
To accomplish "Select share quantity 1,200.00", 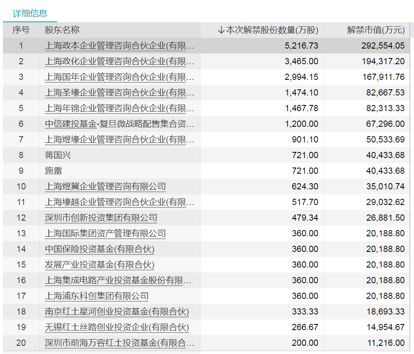I will [302, 123].
